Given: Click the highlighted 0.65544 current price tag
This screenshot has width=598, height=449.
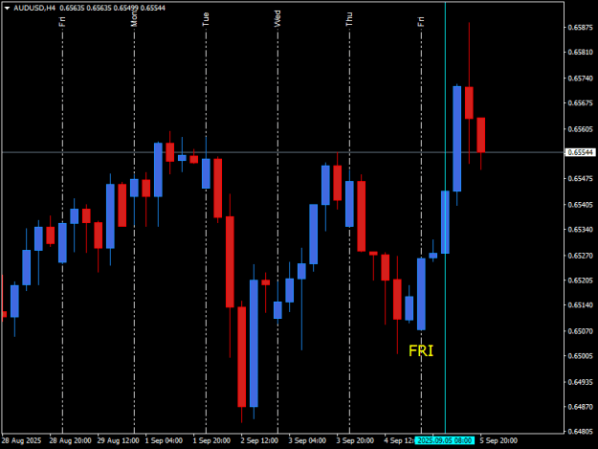Looking at the screenshot, I should [580, 152].
